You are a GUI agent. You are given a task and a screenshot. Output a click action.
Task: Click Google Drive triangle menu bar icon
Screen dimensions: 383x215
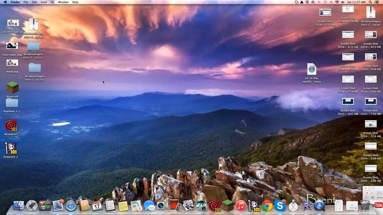(x=302, y=2)
